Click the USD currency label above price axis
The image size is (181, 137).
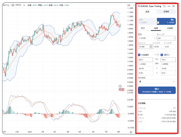(x=129, y=5)
